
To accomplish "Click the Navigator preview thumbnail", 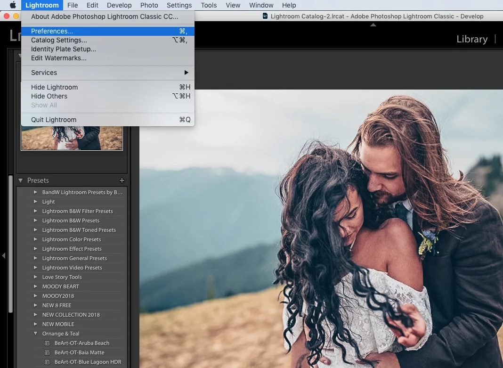I will click(72, 138).
